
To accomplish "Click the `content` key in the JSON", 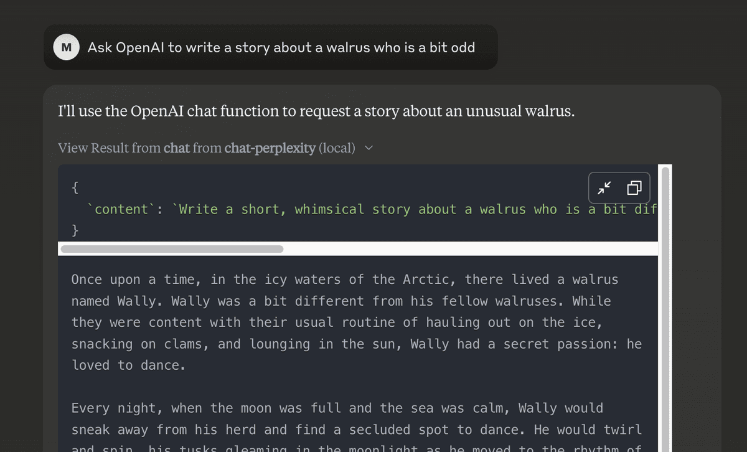I will (121, 209).
